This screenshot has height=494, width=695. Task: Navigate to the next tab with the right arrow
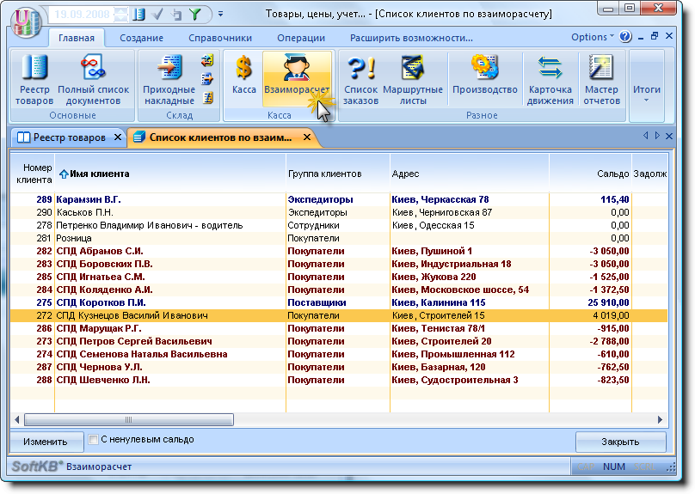coord(657,136)
